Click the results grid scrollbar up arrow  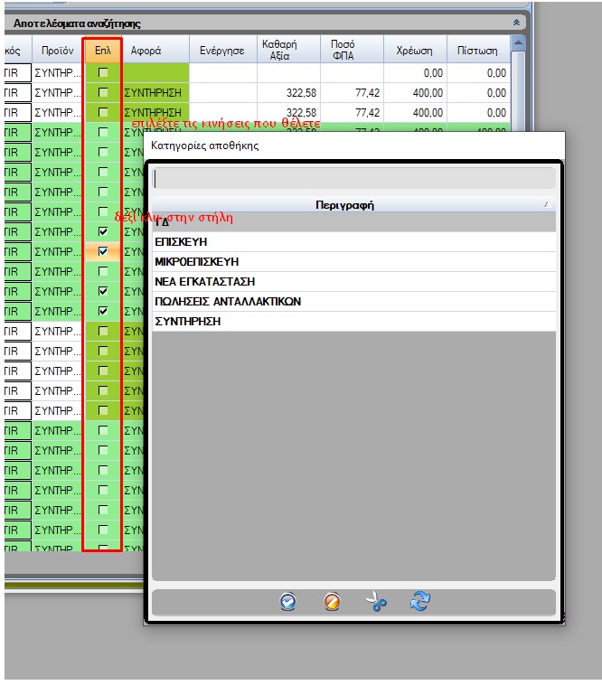(518, 44)
